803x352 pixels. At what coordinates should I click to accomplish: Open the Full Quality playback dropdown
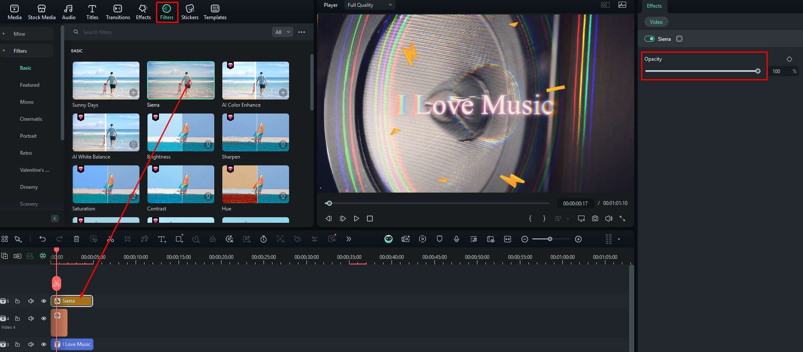pyautogui.click(x=369, y=5)
